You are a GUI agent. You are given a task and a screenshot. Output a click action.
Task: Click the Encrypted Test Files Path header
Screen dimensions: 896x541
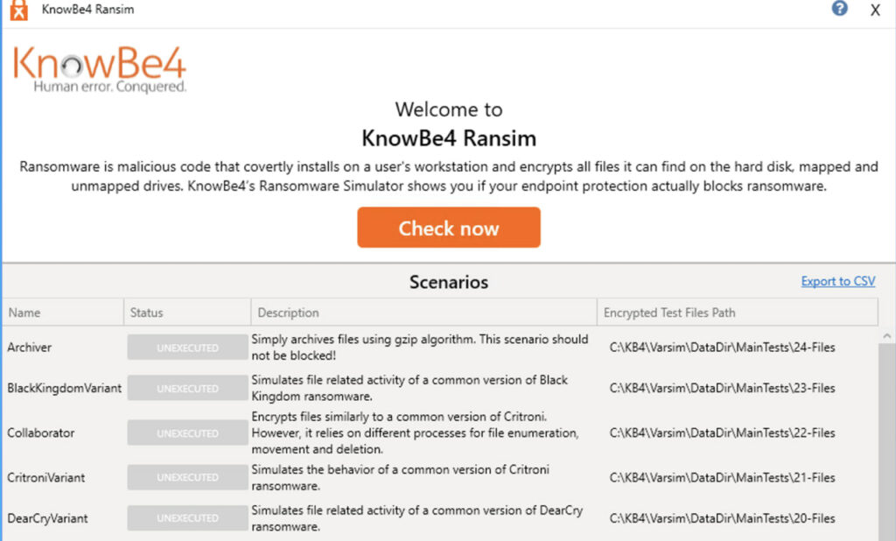pyautogui.click(x=737, y=313)
